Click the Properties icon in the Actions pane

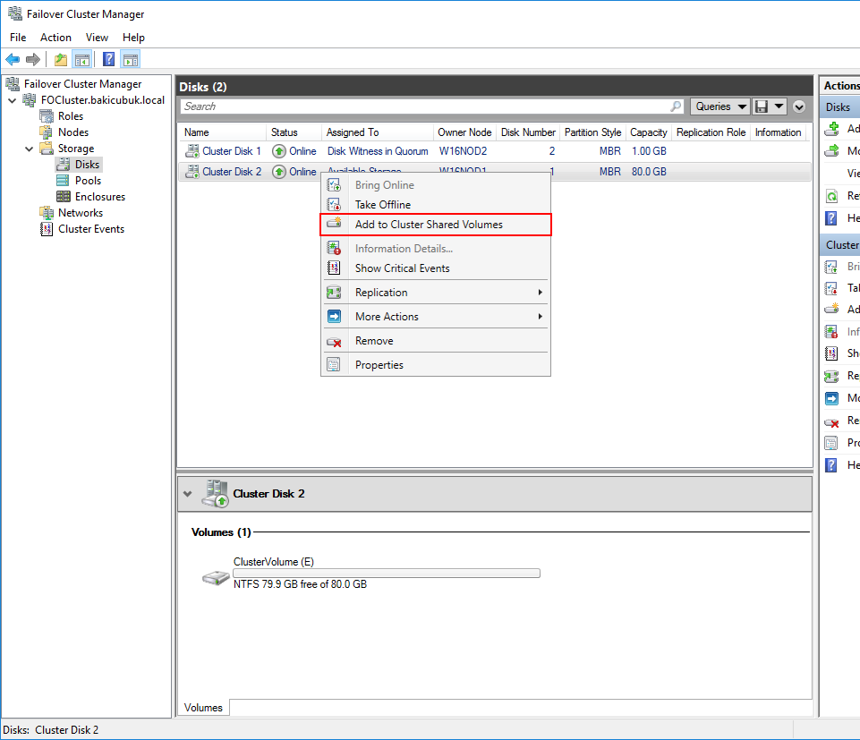[x=831, y=443]
